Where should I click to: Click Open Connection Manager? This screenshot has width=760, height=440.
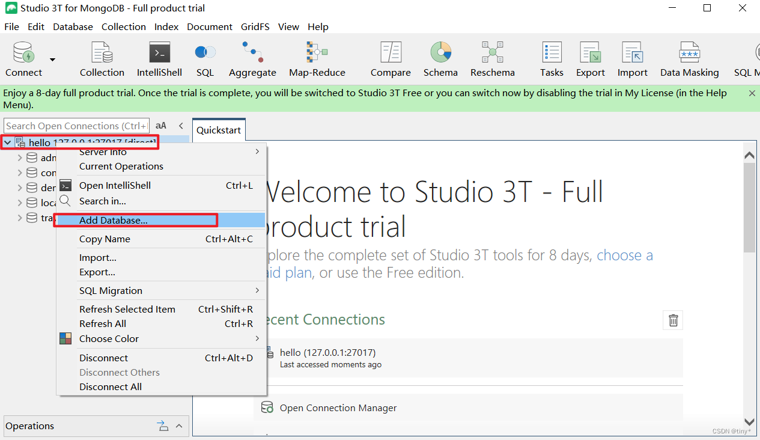pyautogui.click(x=338, y=408)
